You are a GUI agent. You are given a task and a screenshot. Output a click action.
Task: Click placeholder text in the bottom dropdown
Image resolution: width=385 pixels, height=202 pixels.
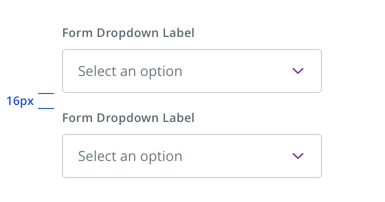coord(130,156)
